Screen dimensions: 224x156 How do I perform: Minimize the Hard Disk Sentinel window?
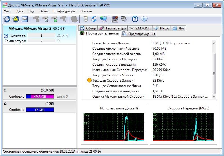point(198,5)
